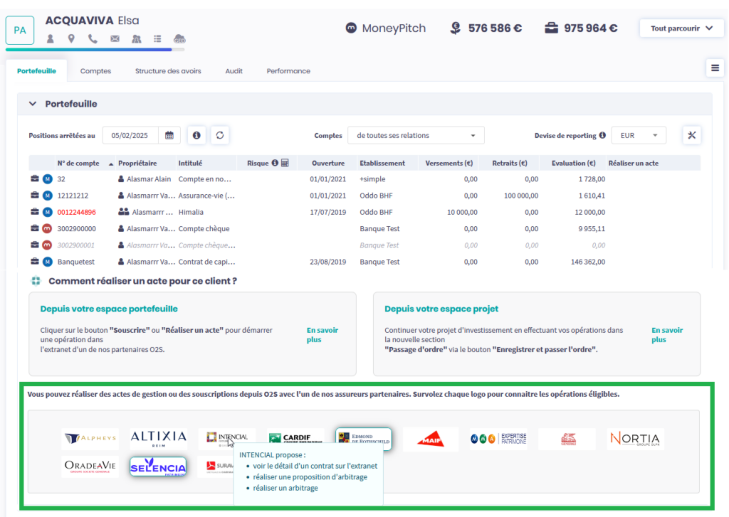
Task: Switch to the Performance tab
Action: tap(288, 71)
